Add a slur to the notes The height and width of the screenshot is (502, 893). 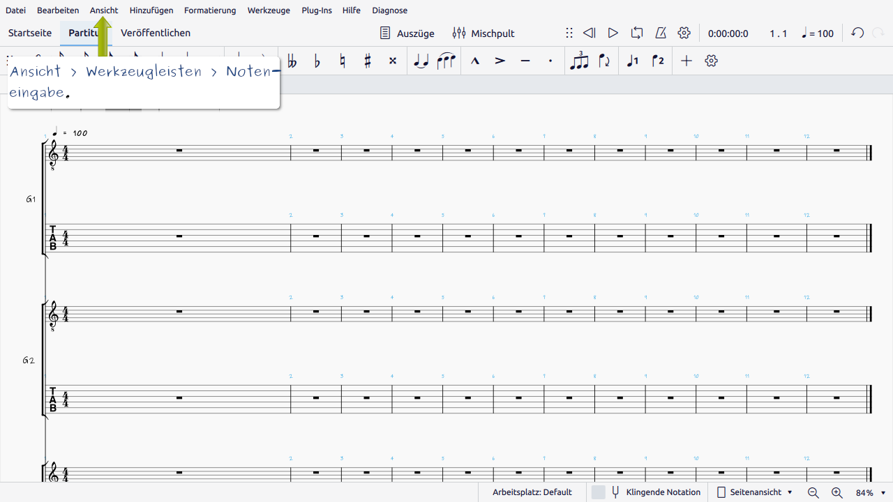(x=446, y=61)
